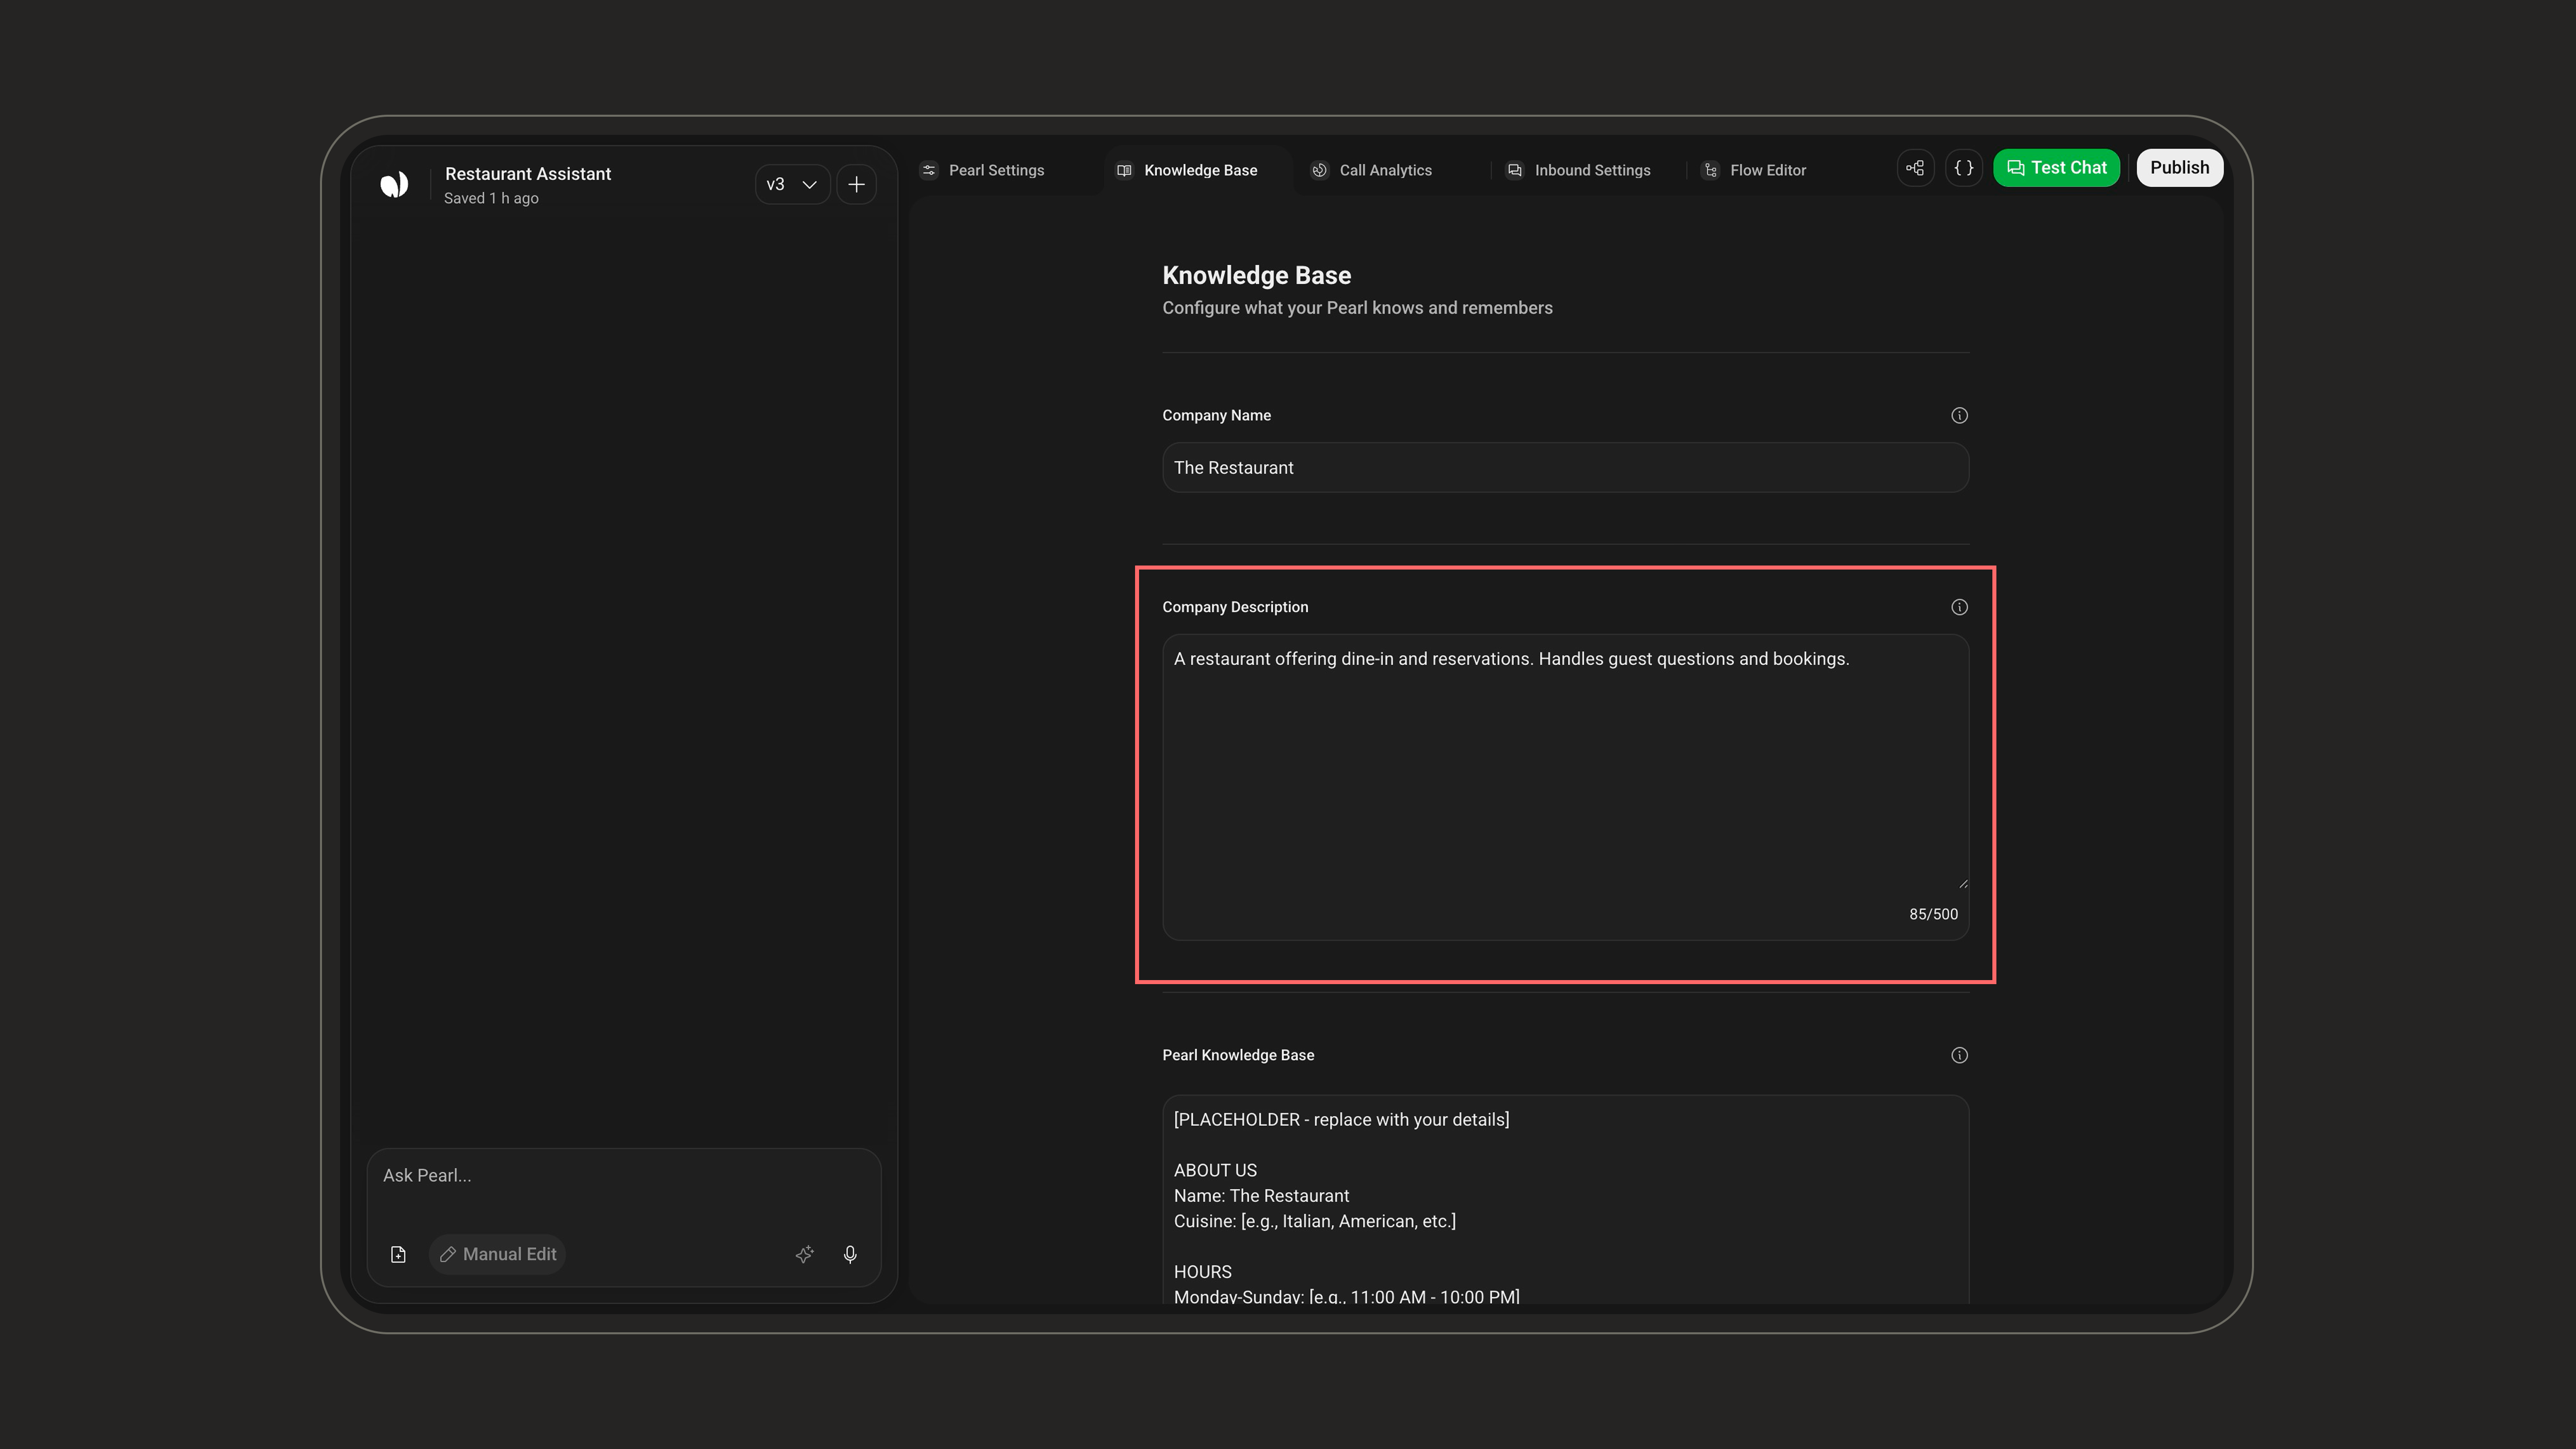Screen dimensions: 2576x1449
Task: Click the Call Analytics chart icon
Action: click(1320, 170)
